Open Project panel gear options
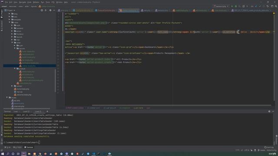This screenshot has height=156, width=278. pyautogui.click(x=50, y=10)
